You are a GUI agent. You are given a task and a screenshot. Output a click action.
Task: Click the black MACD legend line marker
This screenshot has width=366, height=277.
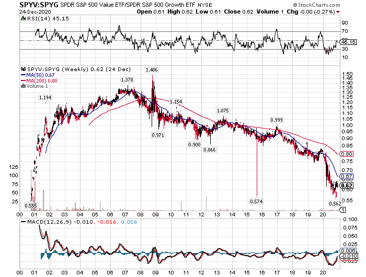pyautogui.click(x=23, y=222)
